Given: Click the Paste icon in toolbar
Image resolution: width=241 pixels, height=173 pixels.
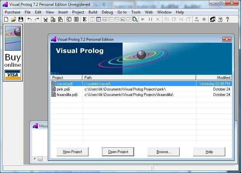Looking at the screenshot, I should click(x=60, y=19).
